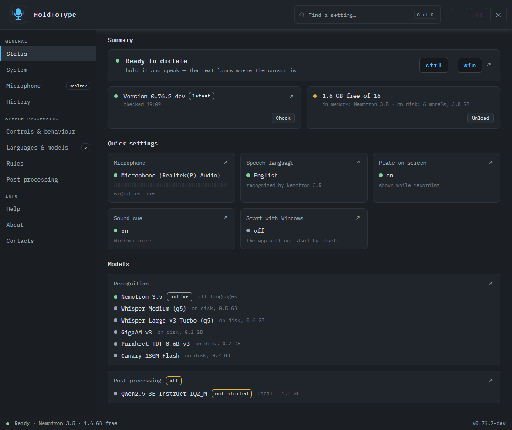Open the Help page
Viewport: 512px width, 430px height.
coord(48,209)
